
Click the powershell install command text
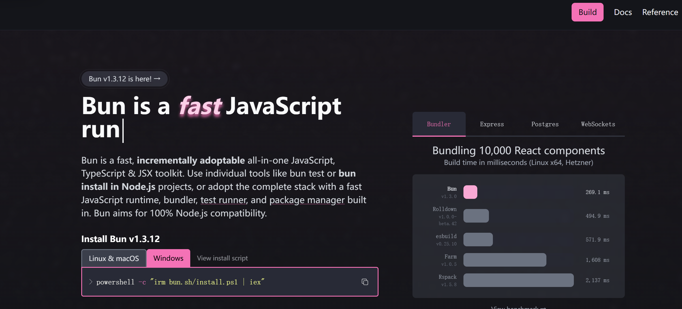coord(180,282)
